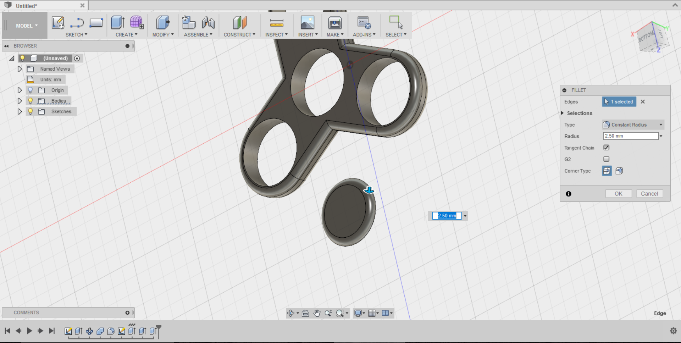Toggle Origin folder visibility lightbulb
Screen dimensions: 681x343
(31, 90)
